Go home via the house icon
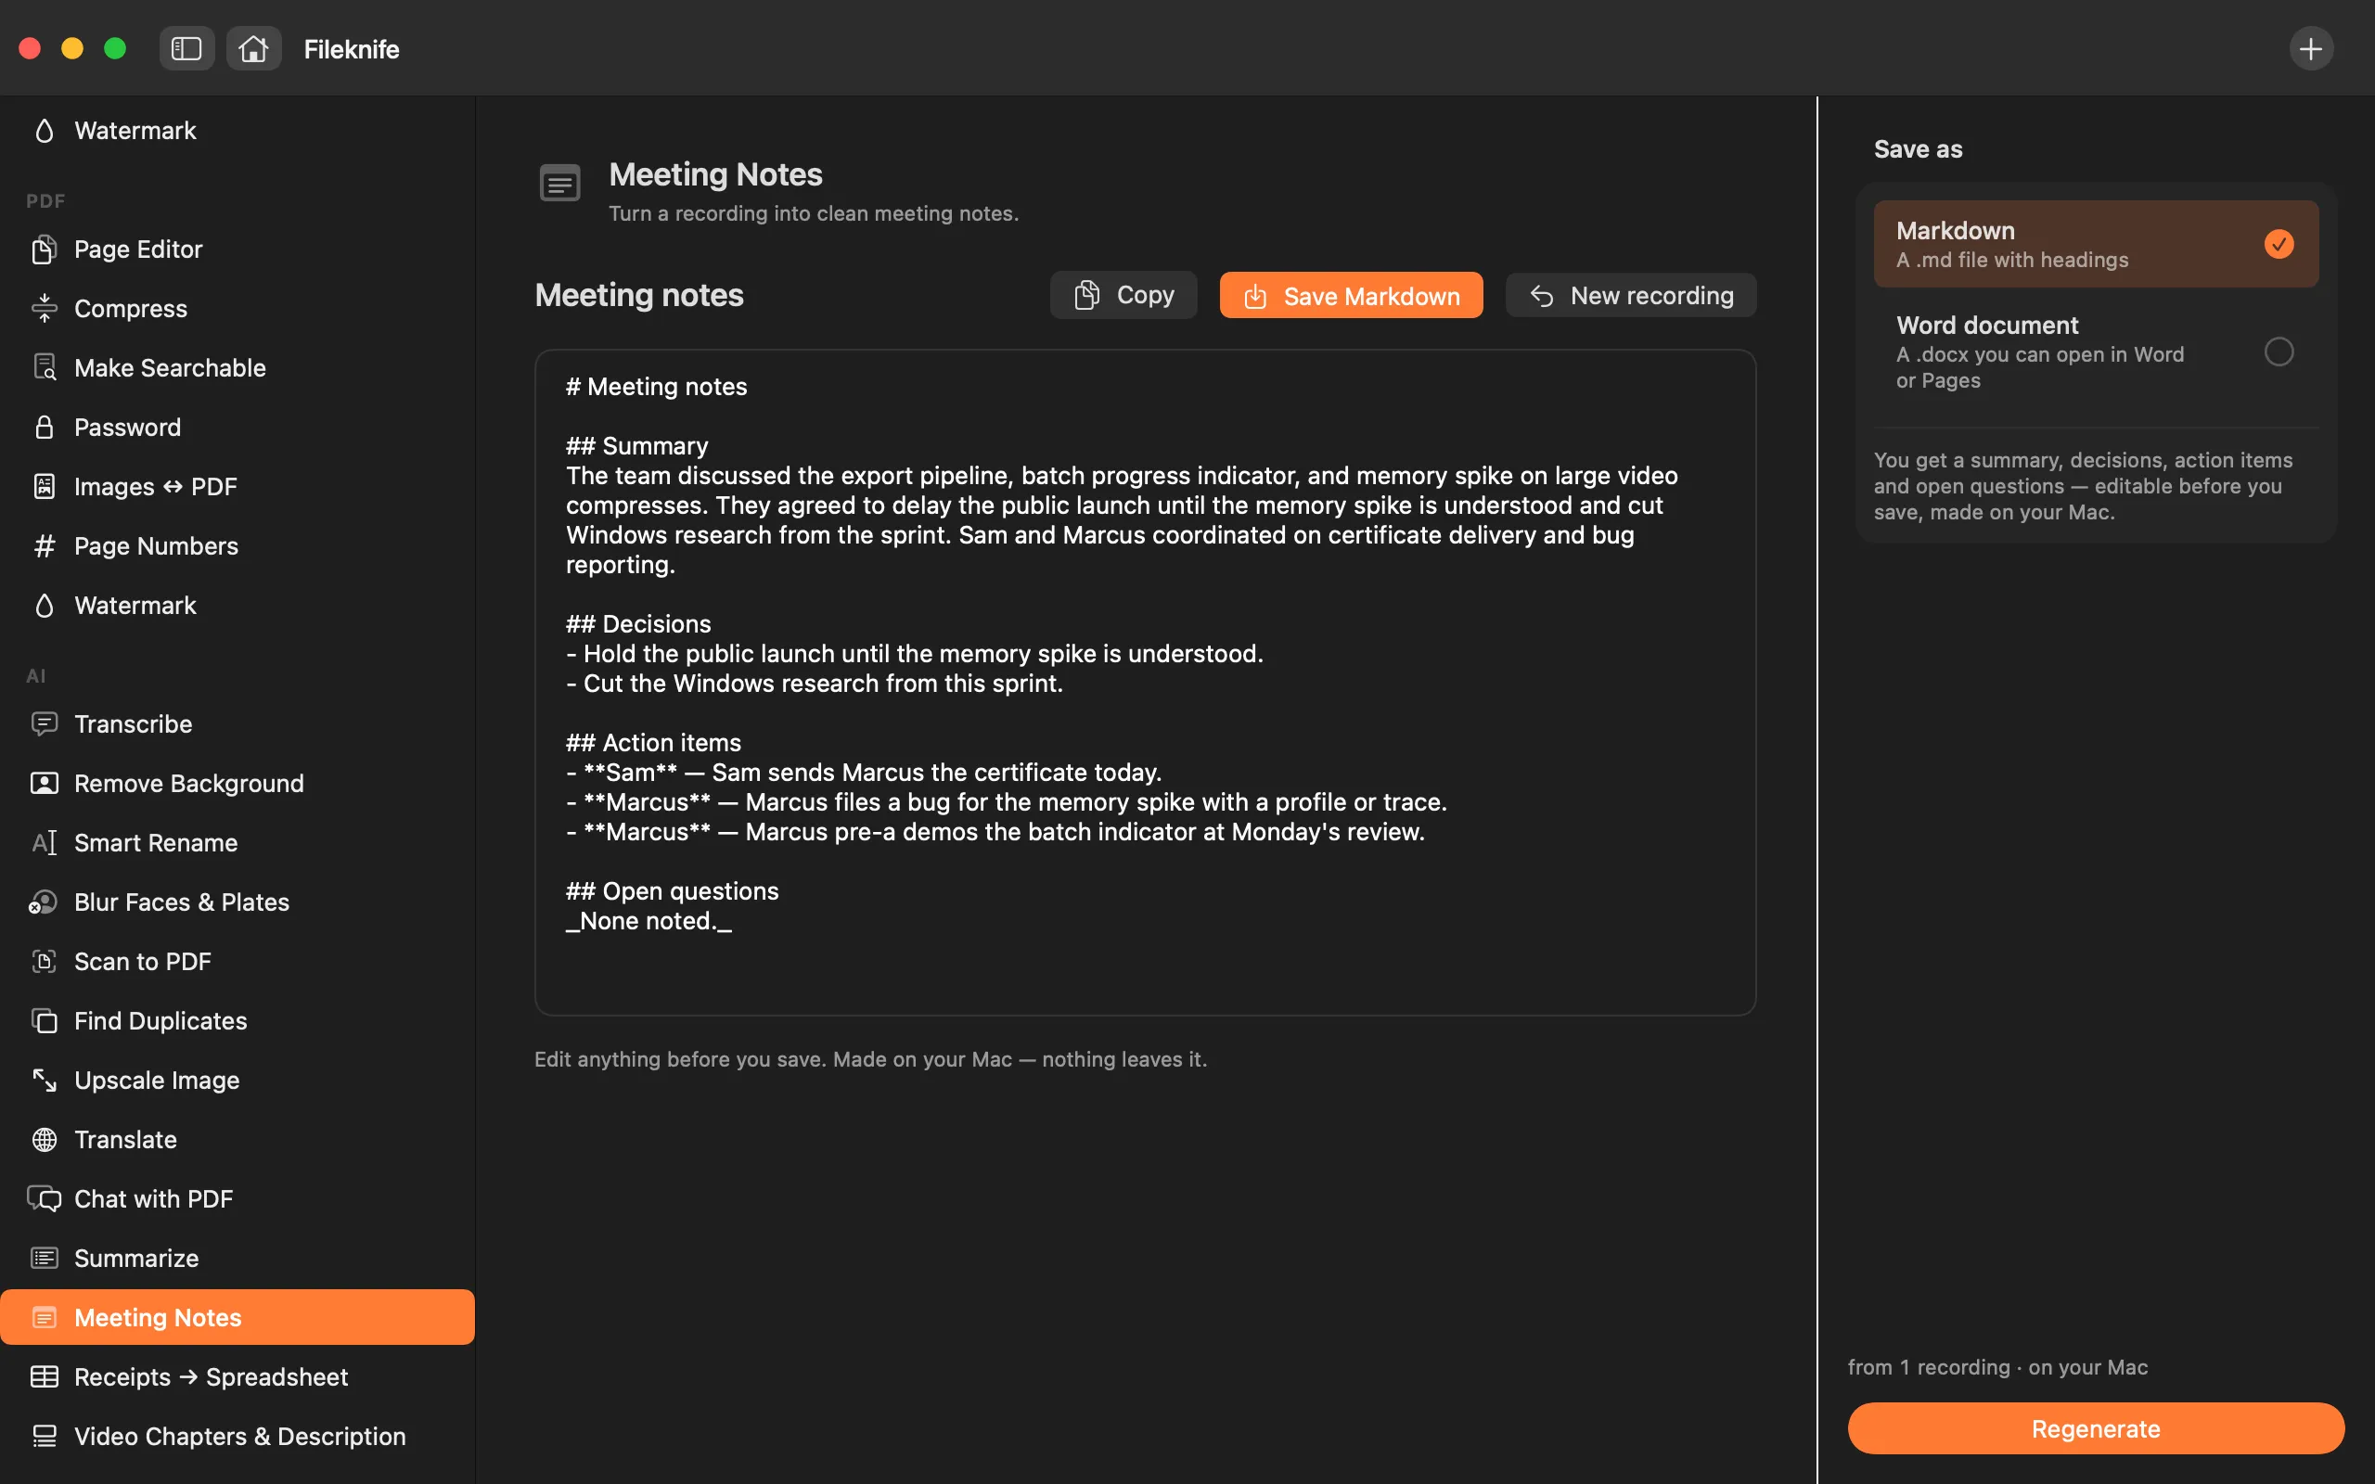Screen dimensions: 2375x1484 (253, 48)
